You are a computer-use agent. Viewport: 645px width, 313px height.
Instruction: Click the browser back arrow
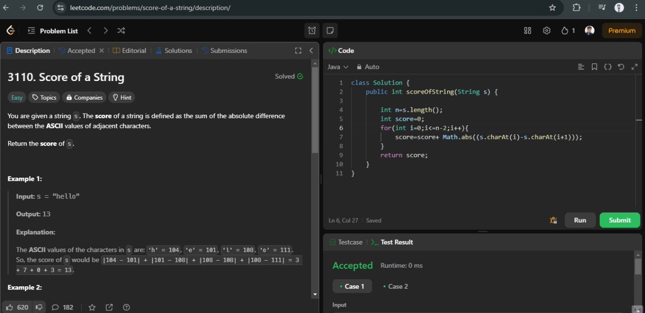pyautogui.click(x=6, y=8)
